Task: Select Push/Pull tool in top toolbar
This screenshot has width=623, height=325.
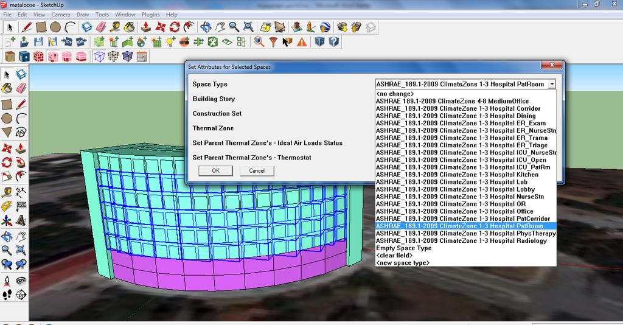Action: click(x=146, y=27)
